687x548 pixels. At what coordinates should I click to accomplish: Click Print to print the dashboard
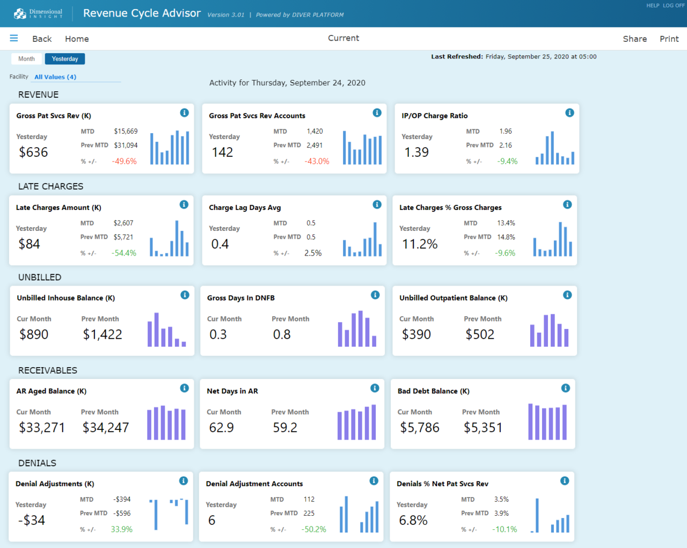pos(669,39)
